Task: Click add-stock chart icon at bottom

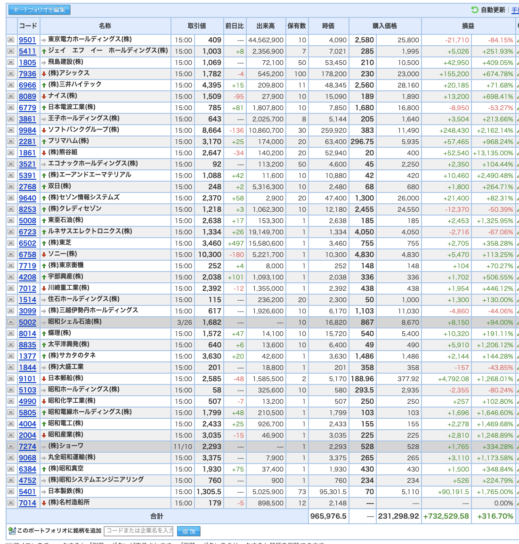Action: (12, 531)
